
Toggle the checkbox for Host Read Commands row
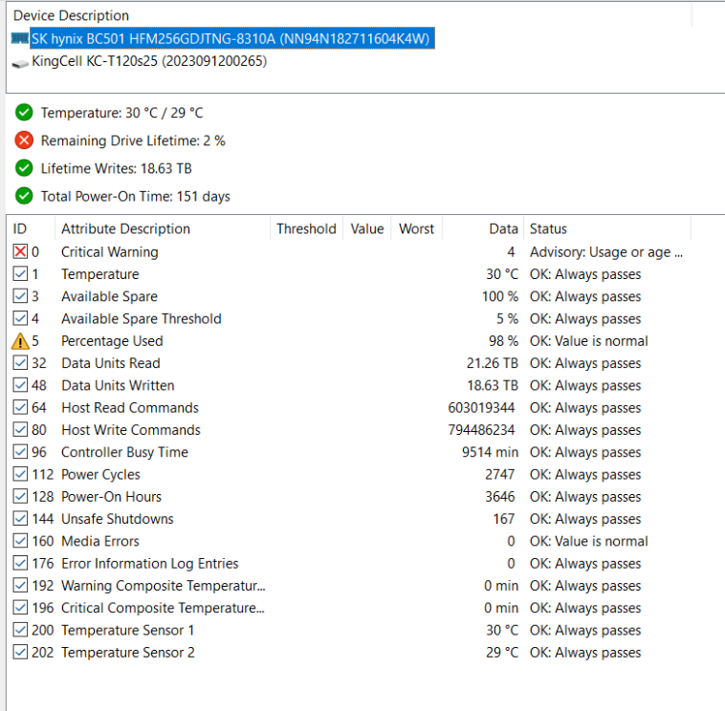(20, 407)
